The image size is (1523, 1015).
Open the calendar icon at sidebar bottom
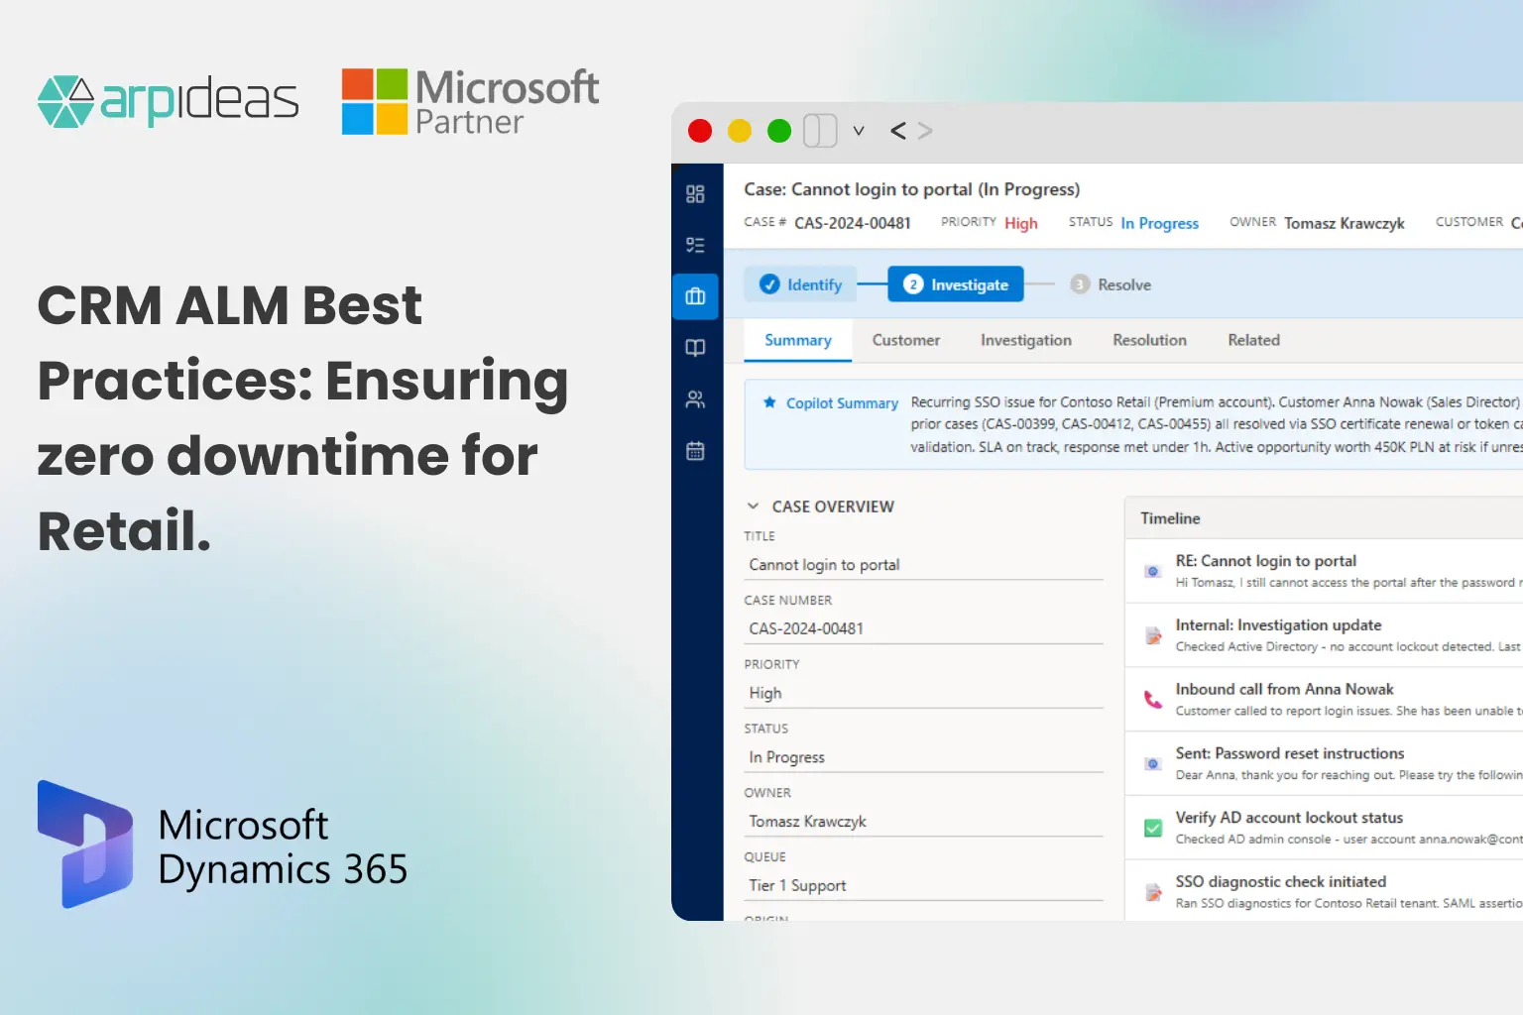pyautogui.click(x=695, y=451)
